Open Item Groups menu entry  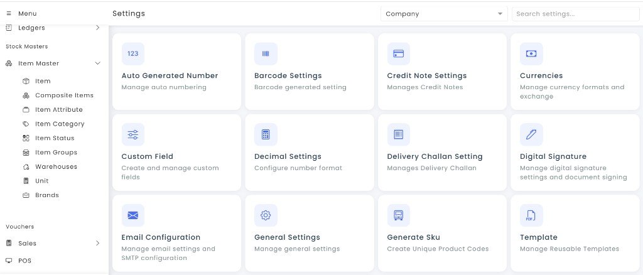[x=56, y=153]
